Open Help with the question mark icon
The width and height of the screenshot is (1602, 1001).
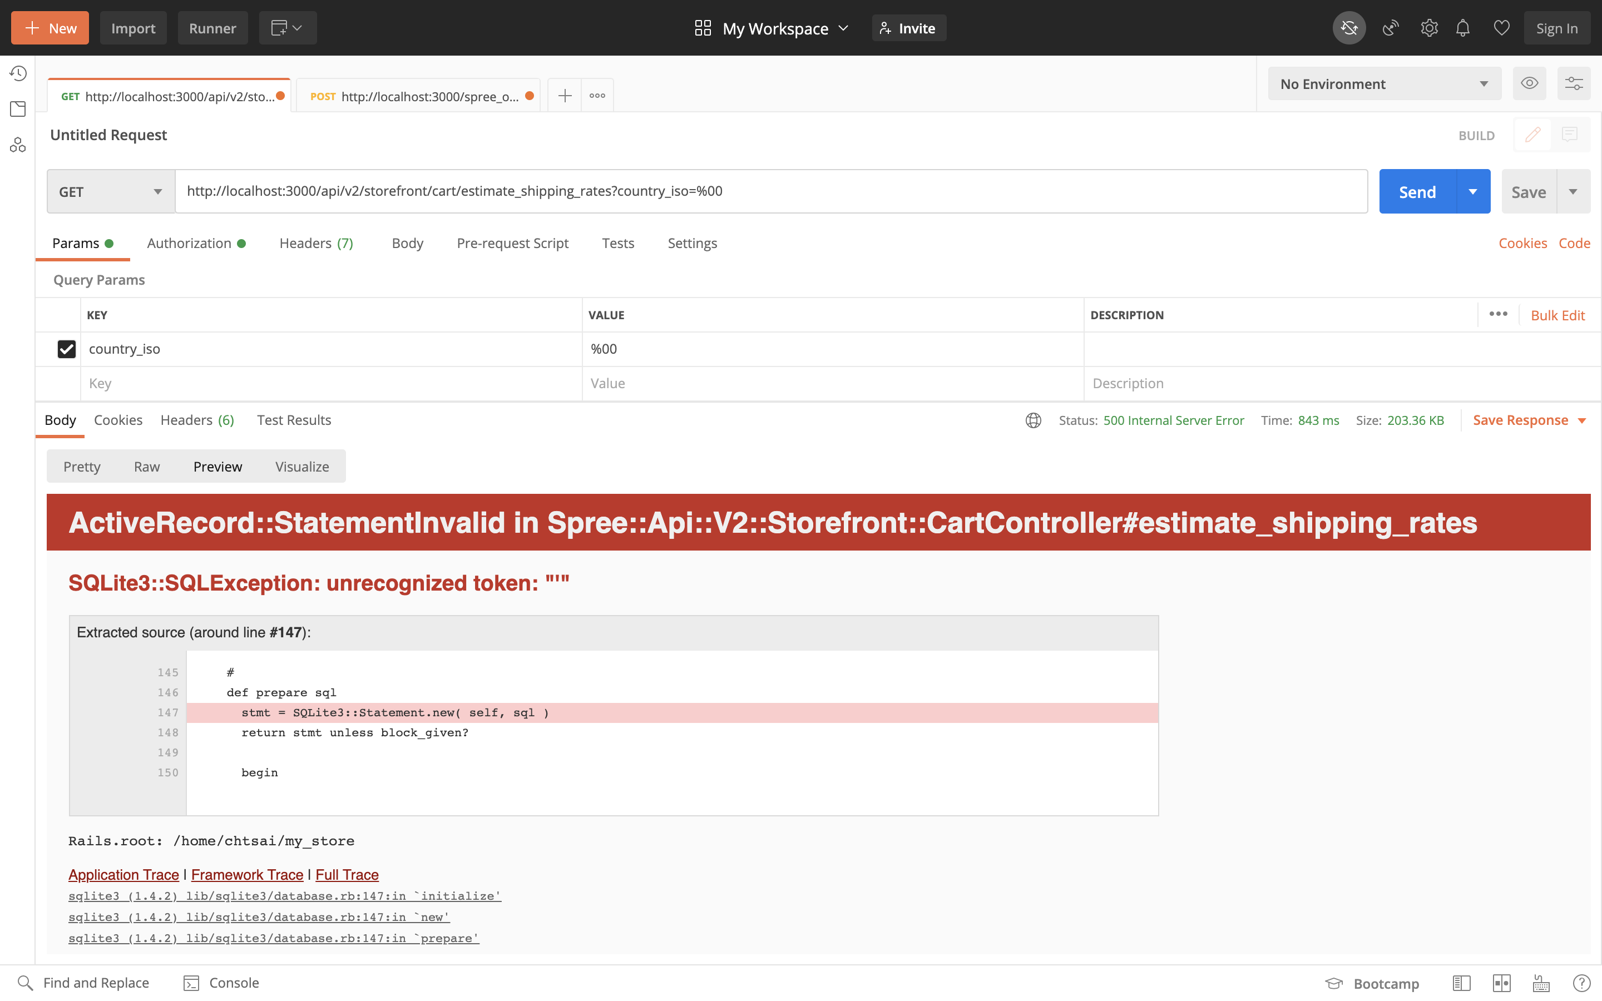1582,983
